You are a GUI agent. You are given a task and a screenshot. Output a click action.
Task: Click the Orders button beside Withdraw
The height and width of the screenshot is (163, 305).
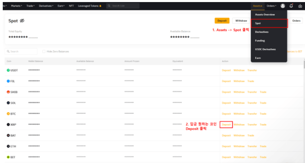[296, 21]
